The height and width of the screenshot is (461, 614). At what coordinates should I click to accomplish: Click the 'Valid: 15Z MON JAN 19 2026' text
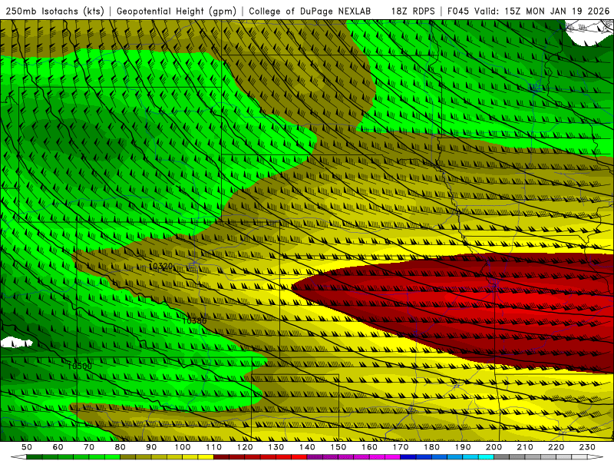coord(542,12)
